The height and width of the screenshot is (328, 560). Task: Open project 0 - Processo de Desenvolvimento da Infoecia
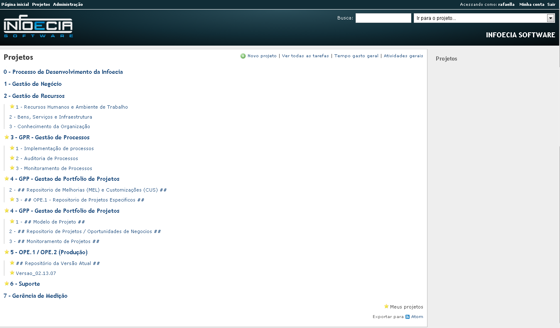click(63, 72)
